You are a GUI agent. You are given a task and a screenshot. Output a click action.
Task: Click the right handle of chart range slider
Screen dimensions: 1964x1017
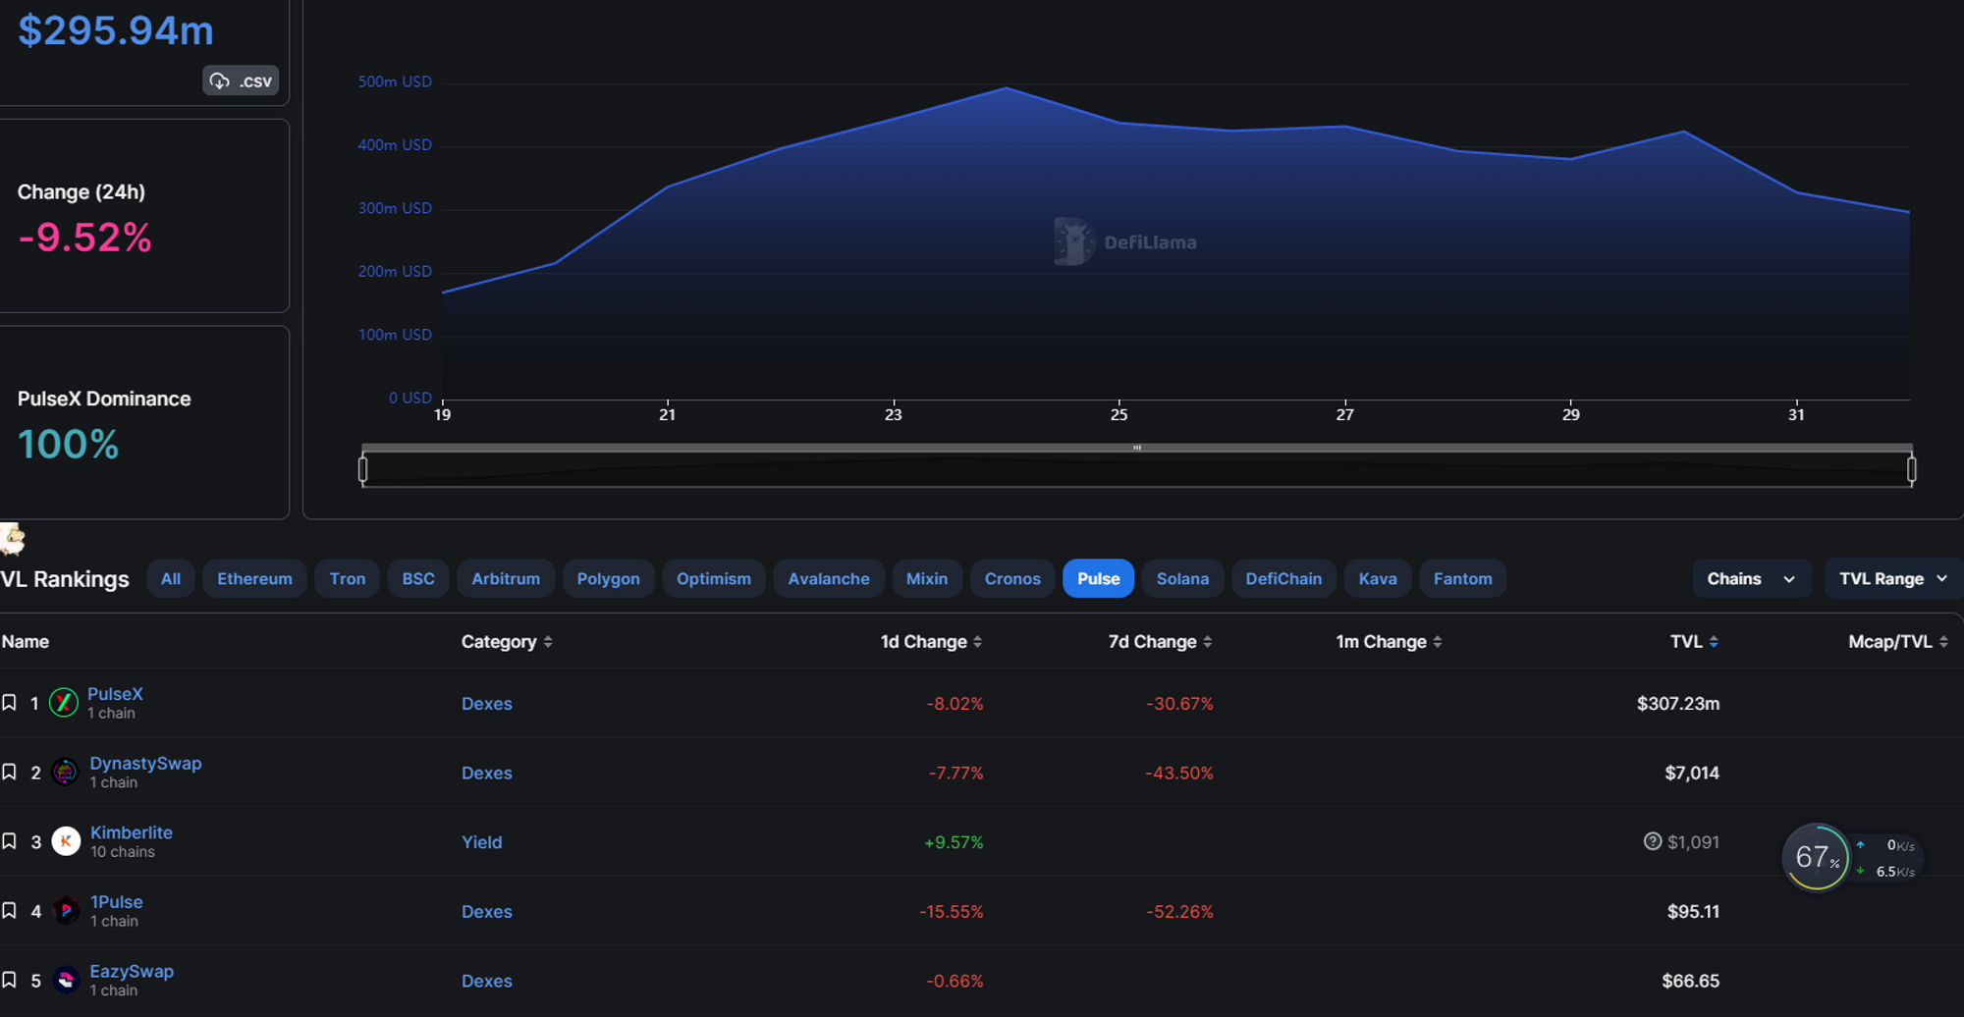pyautogui.click(x=1911, y=470)
